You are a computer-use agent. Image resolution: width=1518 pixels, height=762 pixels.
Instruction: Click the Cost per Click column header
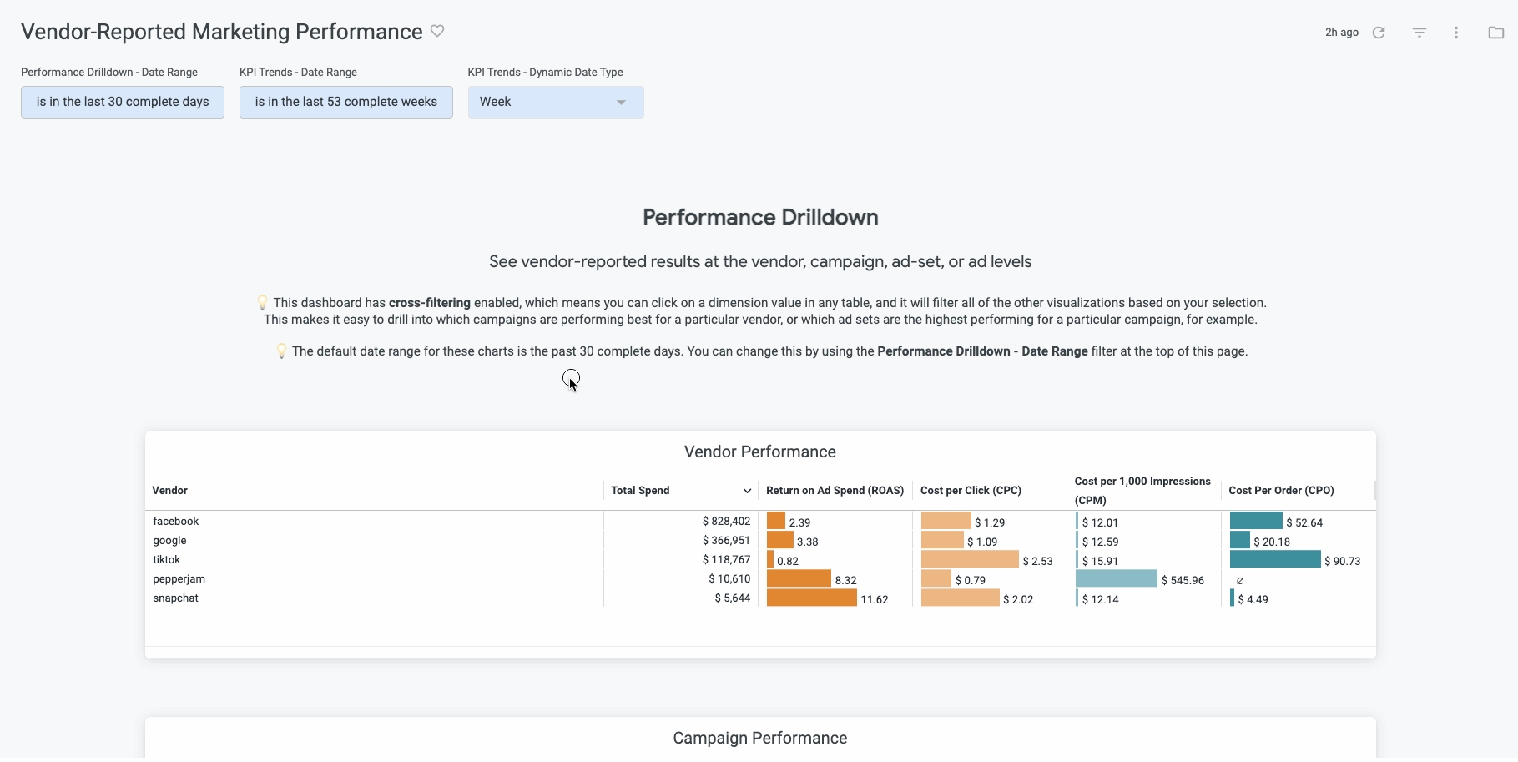click(971, 491)
